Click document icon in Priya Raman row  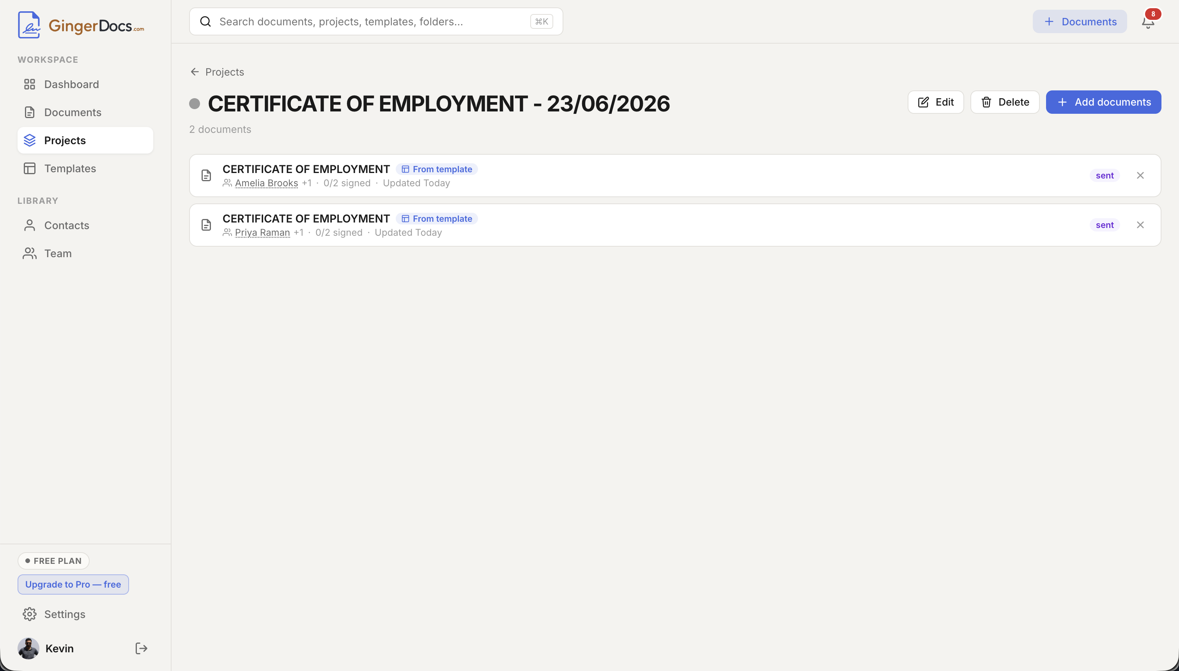point(206,225)
